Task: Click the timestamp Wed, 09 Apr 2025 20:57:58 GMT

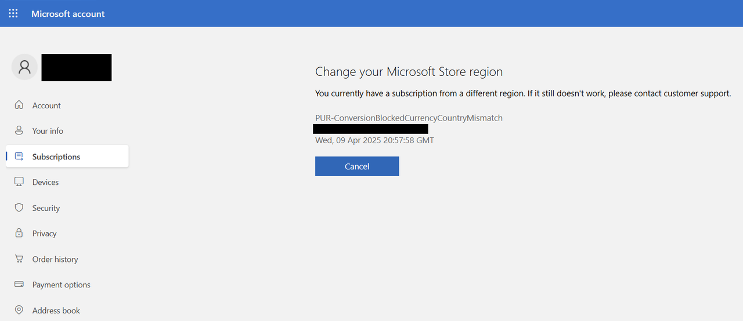Action: coord(374,140)
